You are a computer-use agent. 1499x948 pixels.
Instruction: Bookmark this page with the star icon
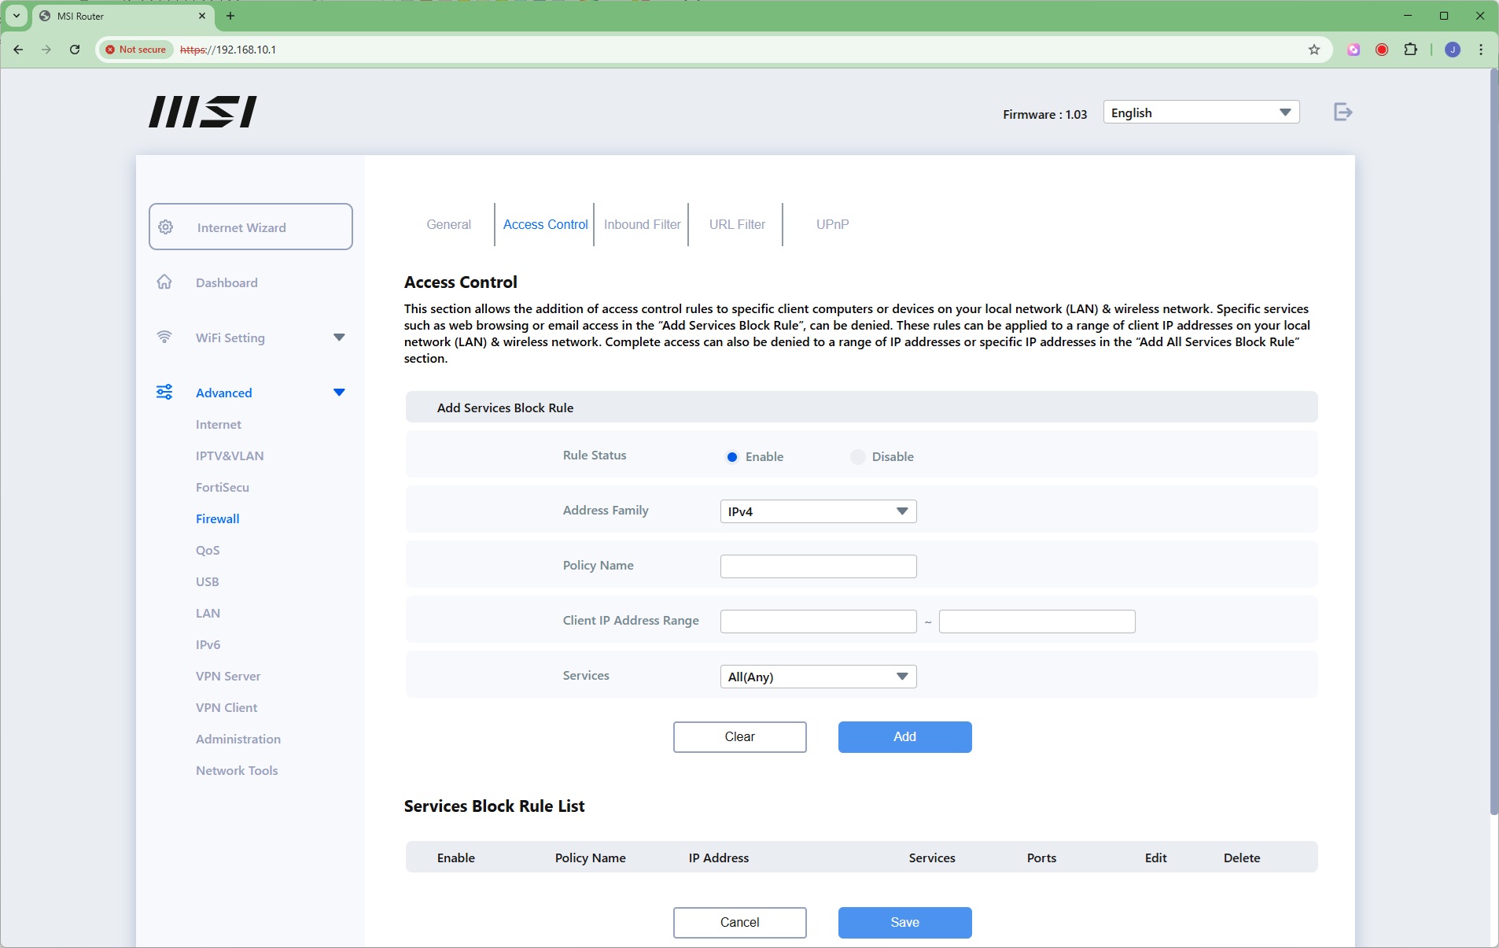coord(1314,50)
